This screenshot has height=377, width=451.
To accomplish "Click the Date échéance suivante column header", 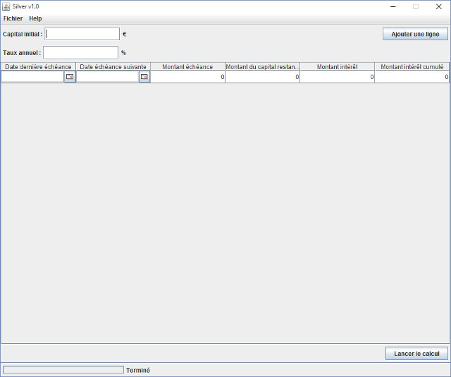I will [x=113, y=66].
